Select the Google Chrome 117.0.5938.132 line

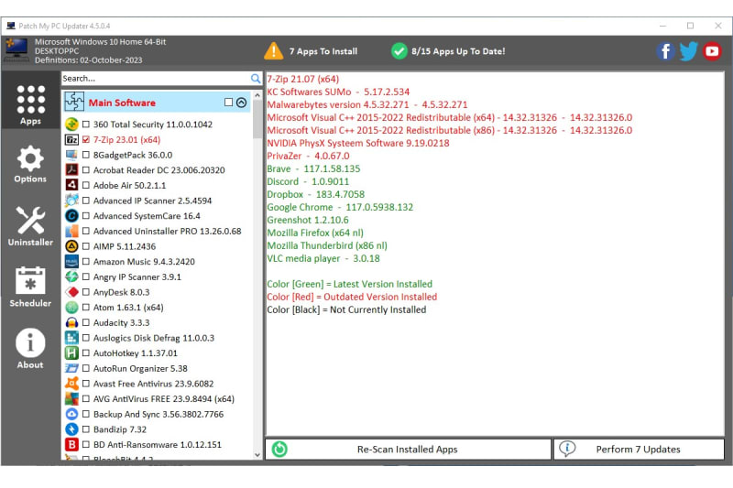tap(340, 207)
